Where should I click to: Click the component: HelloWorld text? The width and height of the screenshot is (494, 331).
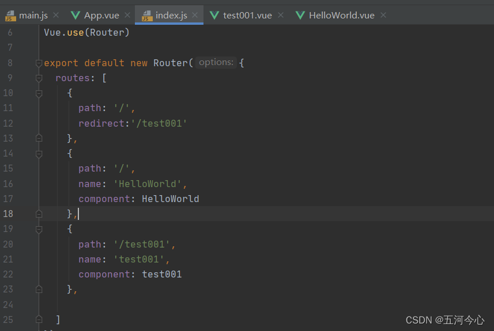click(x=138, y=199)
